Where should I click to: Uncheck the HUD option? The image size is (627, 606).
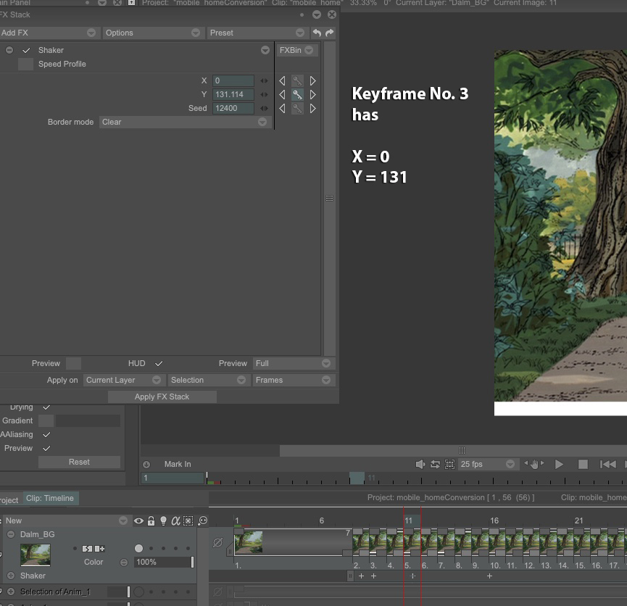pos(159,364)
